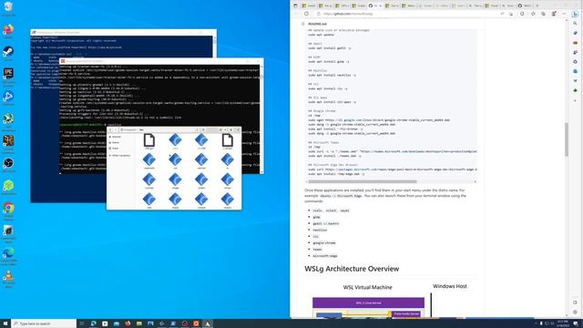Go back in Nautilus file window
The width and height of the screenshot is (583, 328).
pos(110,129)
